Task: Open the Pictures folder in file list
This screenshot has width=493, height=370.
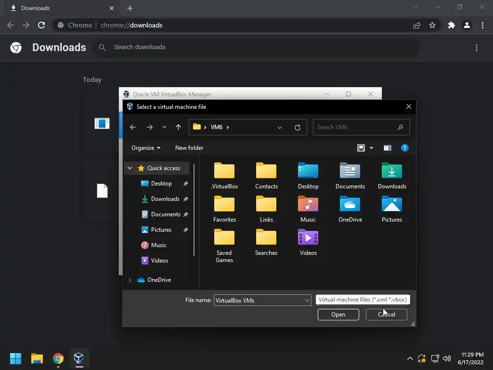Action: (x=392, y=209)
